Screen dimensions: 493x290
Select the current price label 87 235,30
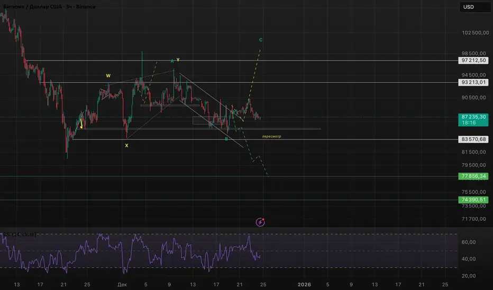(473, 120)
